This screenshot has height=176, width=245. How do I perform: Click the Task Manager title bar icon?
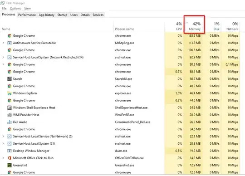click(3, 3)
